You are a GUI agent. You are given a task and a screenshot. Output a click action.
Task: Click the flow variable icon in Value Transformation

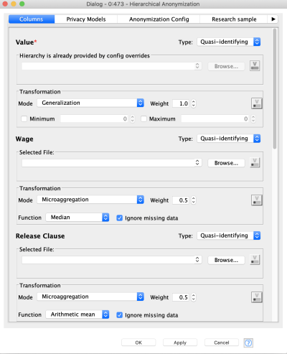click(x=257, y=103)
